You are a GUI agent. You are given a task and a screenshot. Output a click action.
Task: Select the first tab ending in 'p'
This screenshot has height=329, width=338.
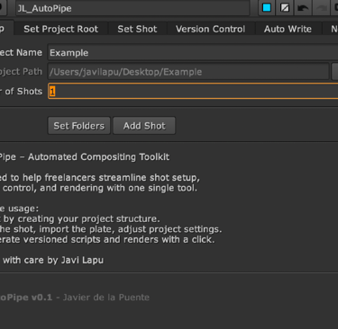(x=6, y=29)
